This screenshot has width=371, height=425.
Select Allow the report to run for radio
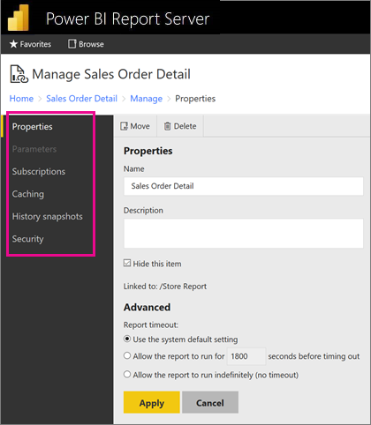click(x=127, y=355)
